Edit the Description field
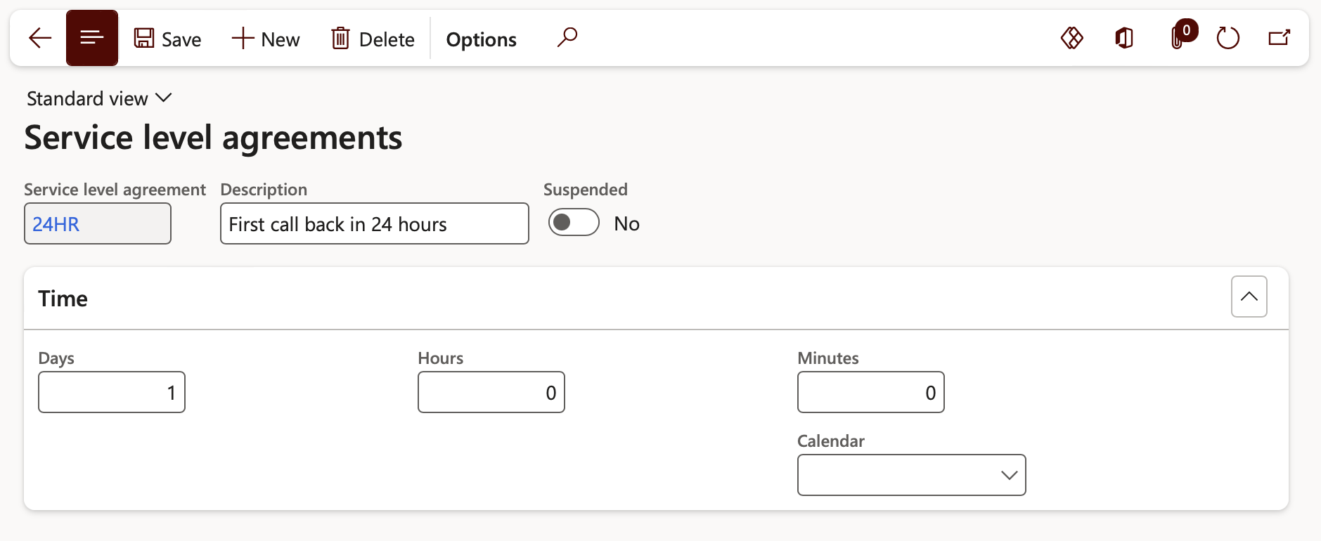1321x541 pixels. click(375, 223)
